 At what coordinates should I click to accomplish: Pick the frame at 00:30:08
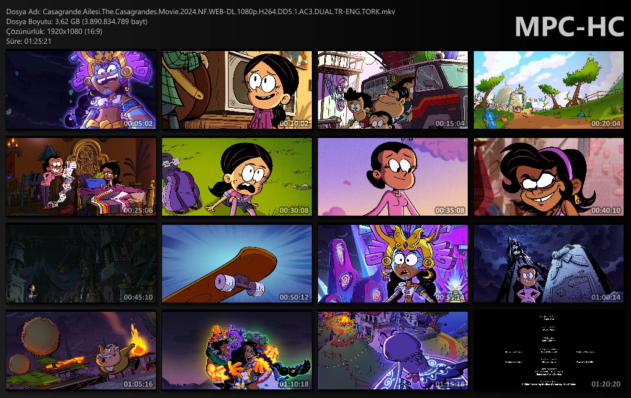click(x=237, y=177)
